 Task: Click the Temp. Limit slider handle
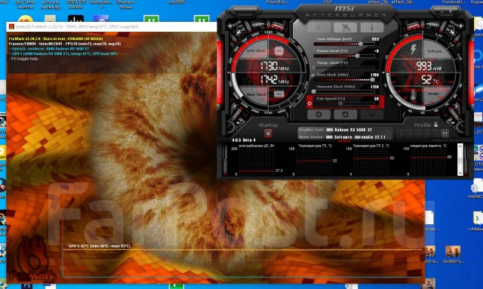pyautogui.click(x=314, y=67)
